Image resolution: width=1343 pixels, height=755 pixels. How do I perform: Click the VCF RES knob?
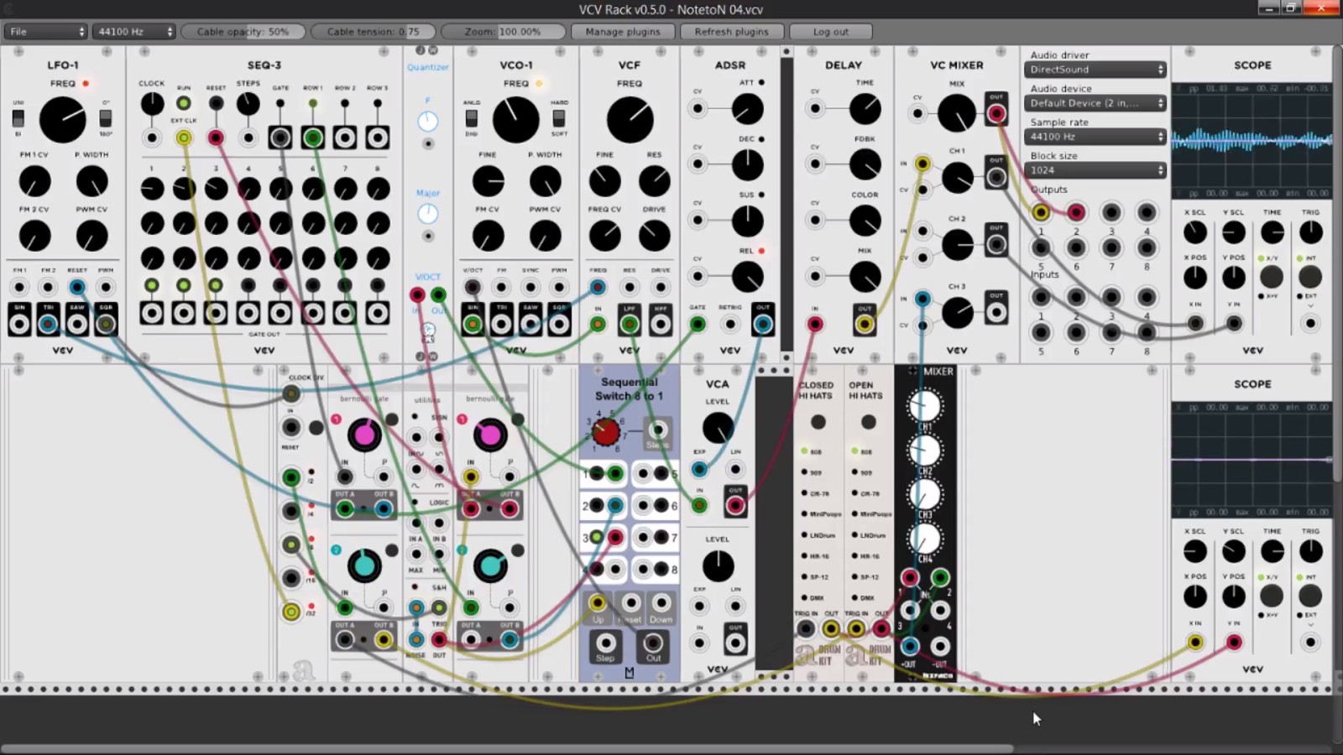(x=655, y=181)
